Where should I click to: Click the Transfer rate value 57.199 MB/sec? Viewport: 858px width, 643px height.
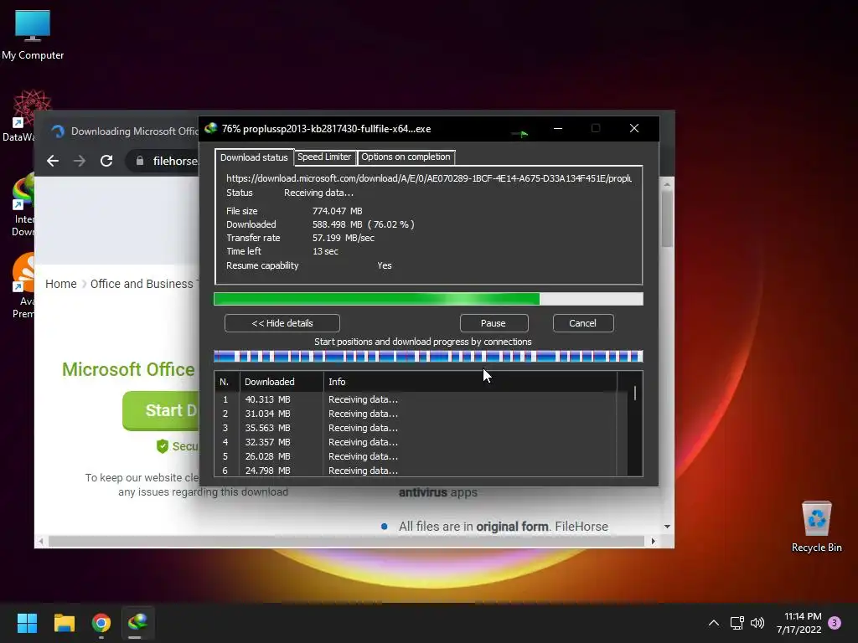pos(343,238)
